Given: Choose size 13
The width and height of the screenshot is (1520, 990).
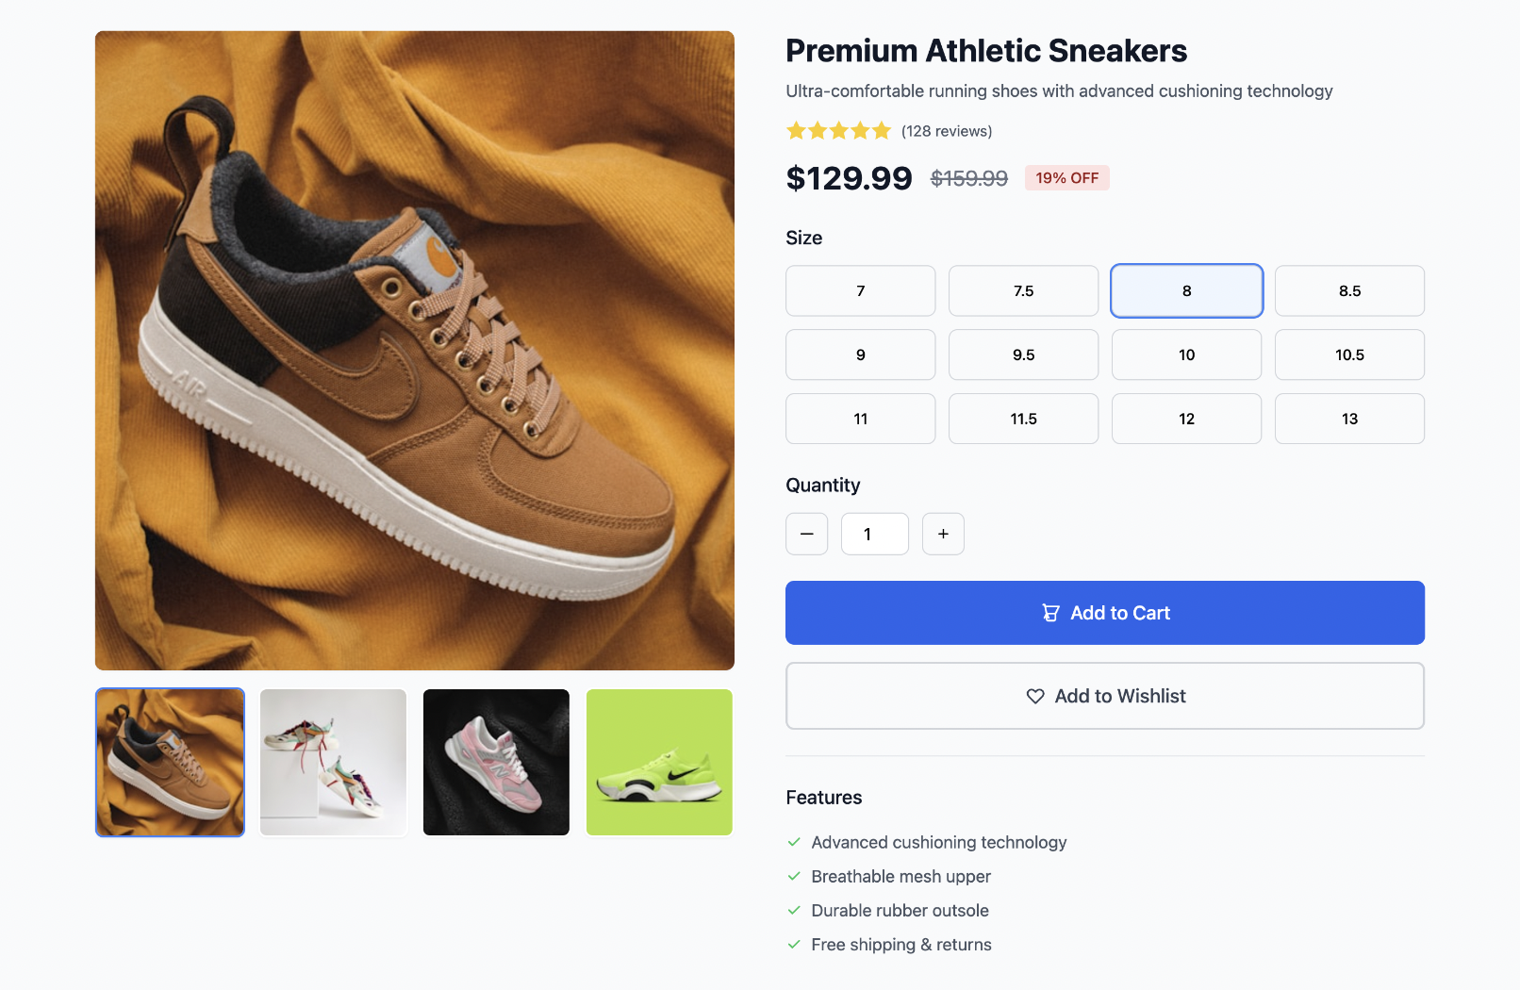Looking at the screenshot, I should point(1349,419).
